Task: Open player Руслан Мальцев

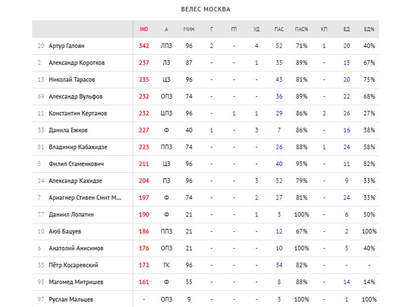Action: tap(71, 299)
